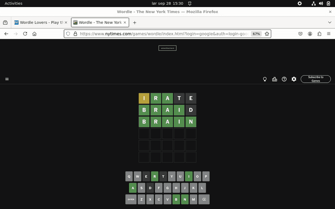Show the statistics bar chart
Image resolution: width=335 pixels, height=209 pixels.
pos(275,79)
